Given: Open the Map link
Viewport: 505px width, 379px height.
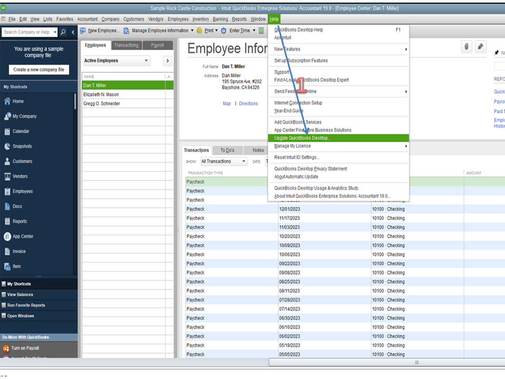Looking at the screenshot, I should (227, 104).
